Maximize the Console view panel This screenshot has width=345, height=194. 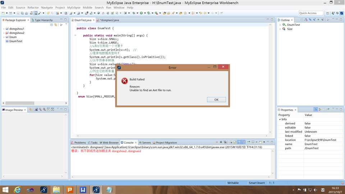point(272,142)
